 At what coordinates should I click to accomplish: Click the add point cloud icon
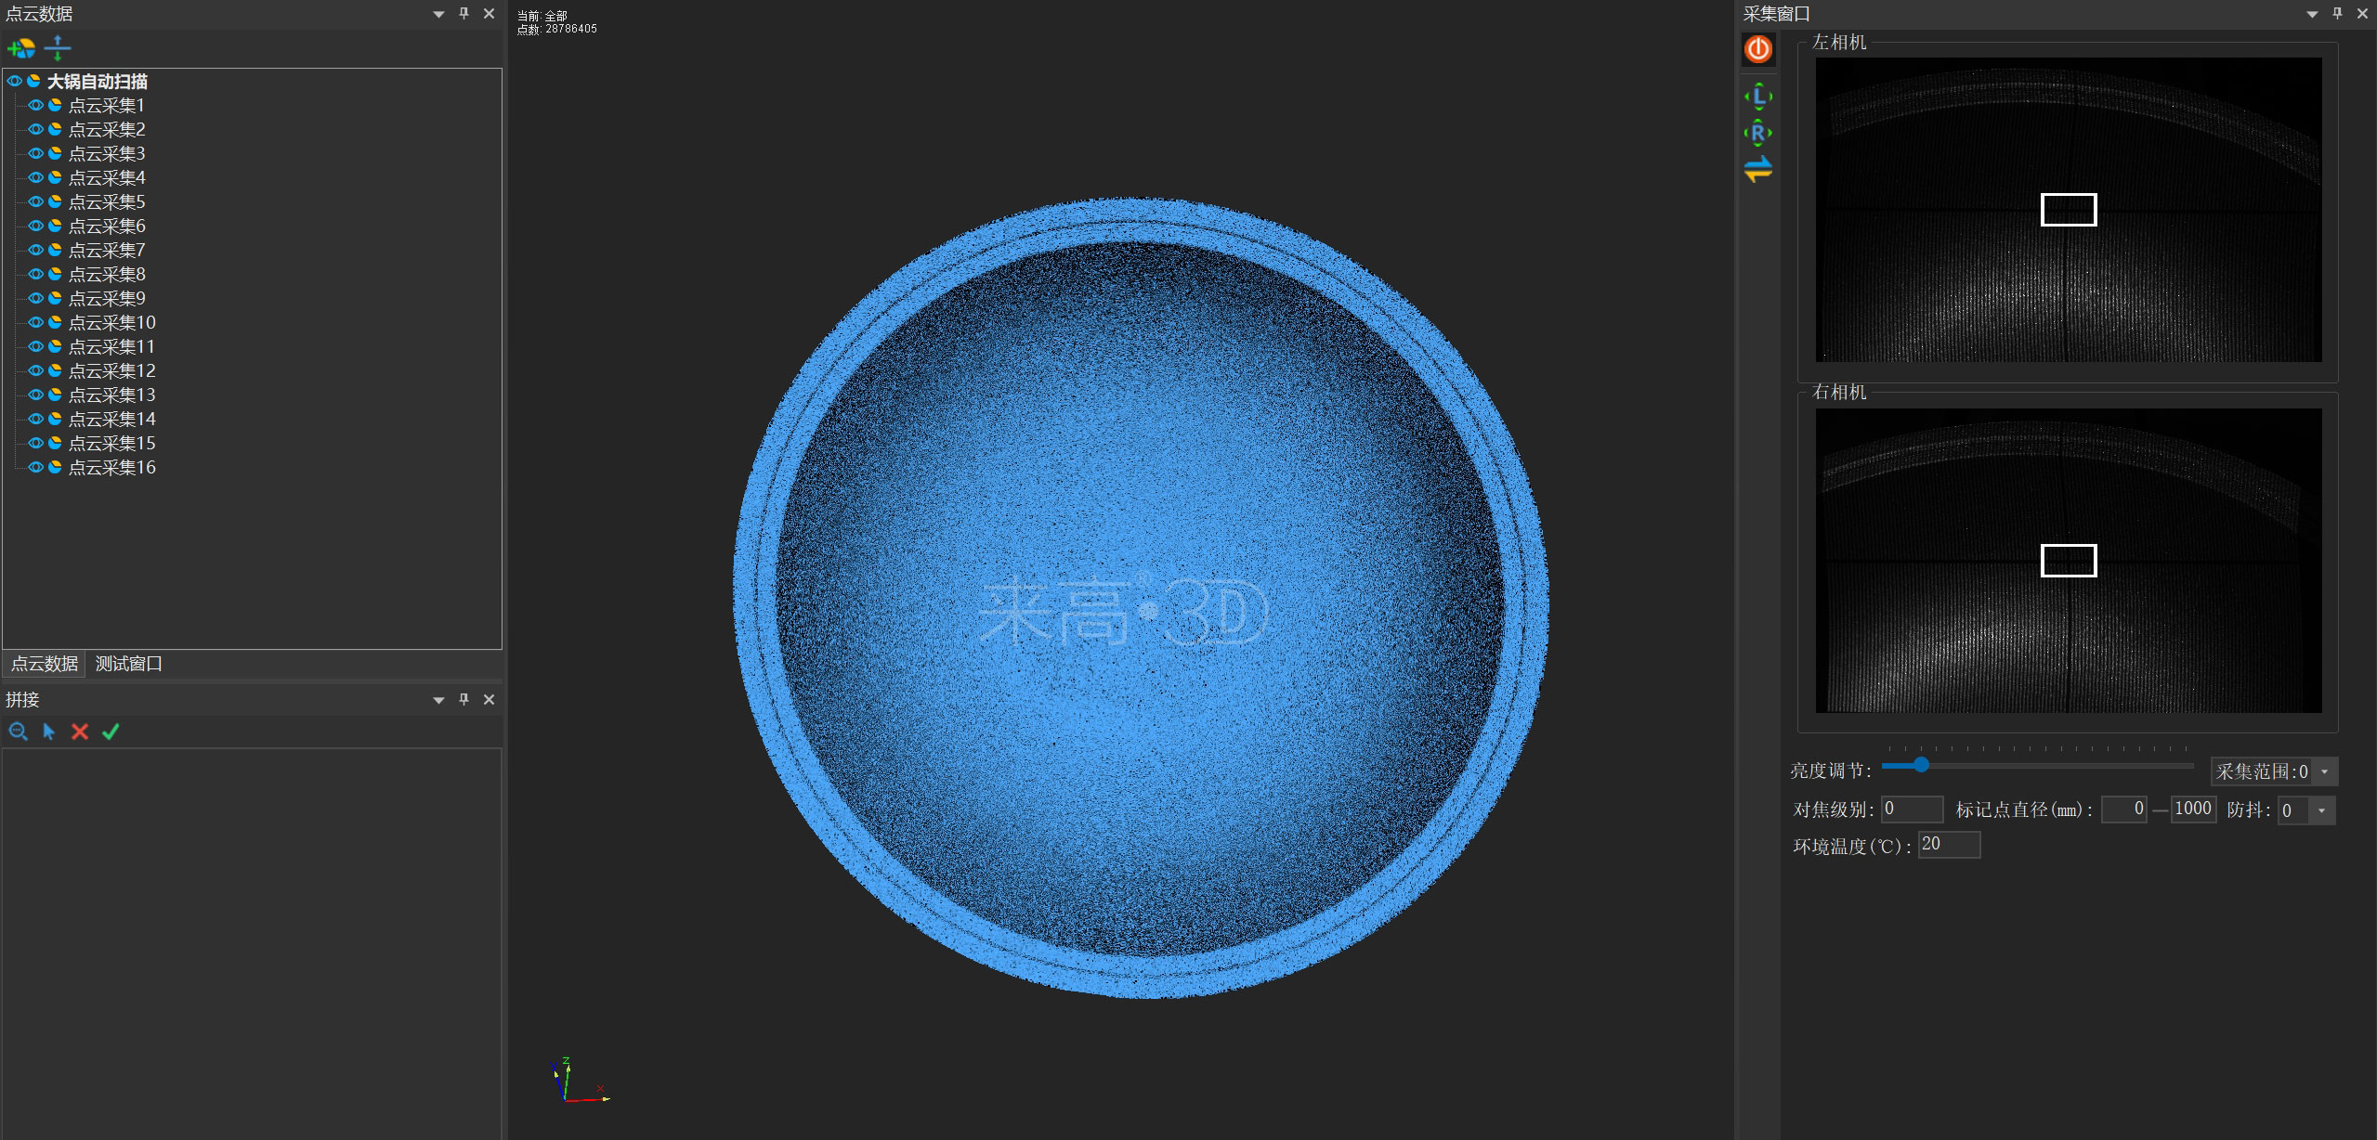pos(20,48)
